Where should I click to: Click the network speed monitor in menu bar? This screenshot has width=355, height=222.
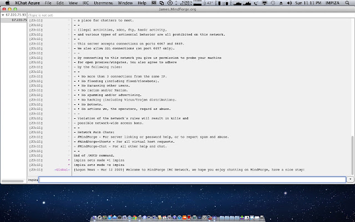pyautogui.click(x=186, y=3)
